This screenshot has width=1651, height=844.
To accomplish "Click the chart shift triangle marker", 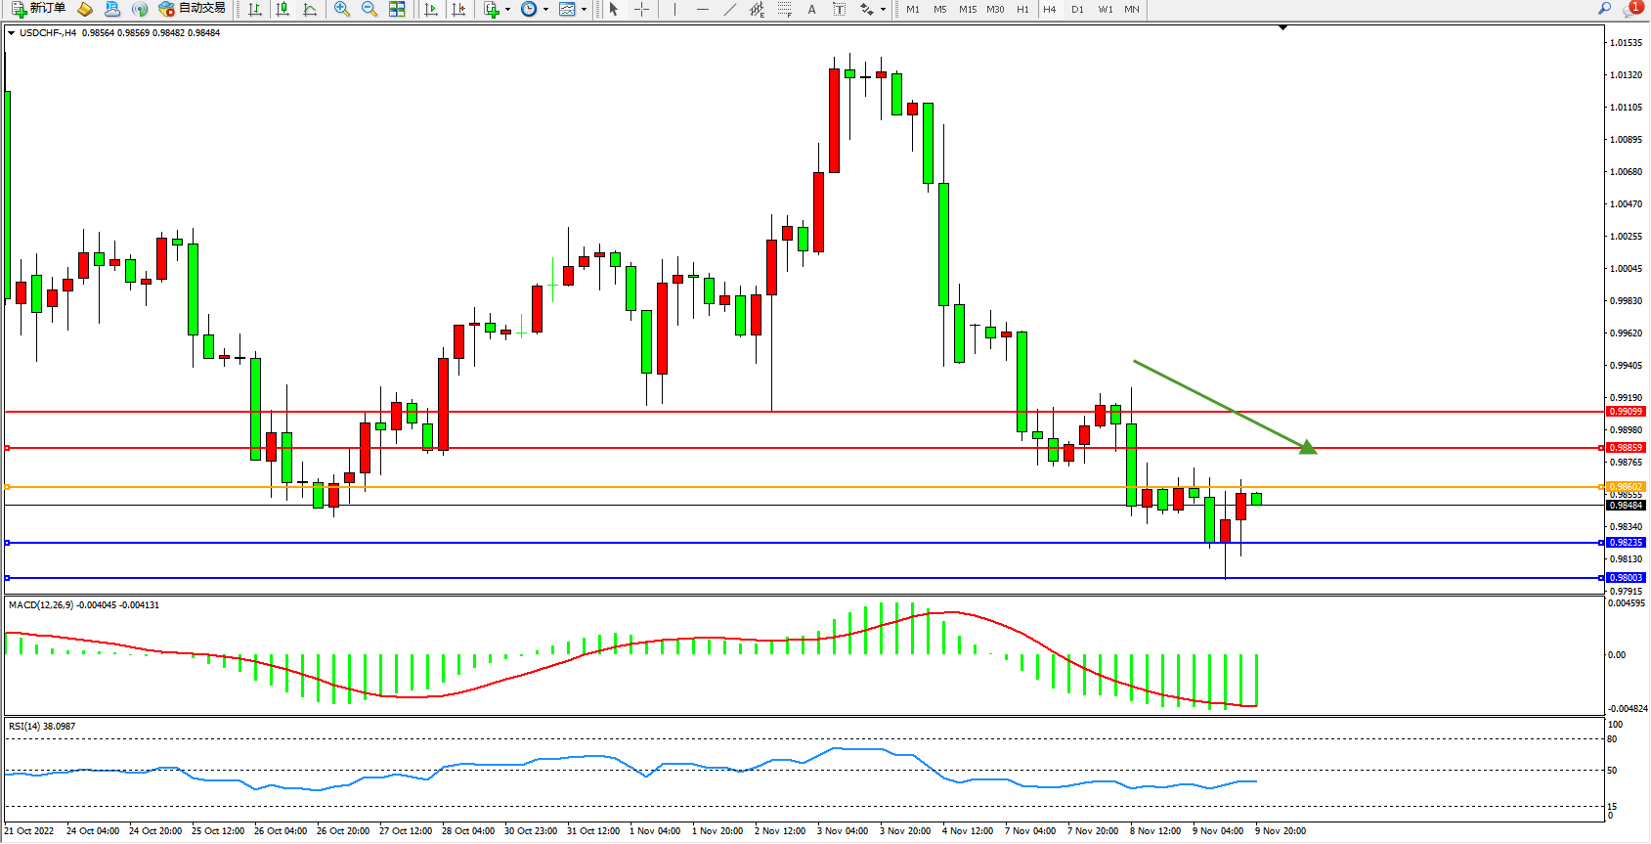I will pos(1283,28).
